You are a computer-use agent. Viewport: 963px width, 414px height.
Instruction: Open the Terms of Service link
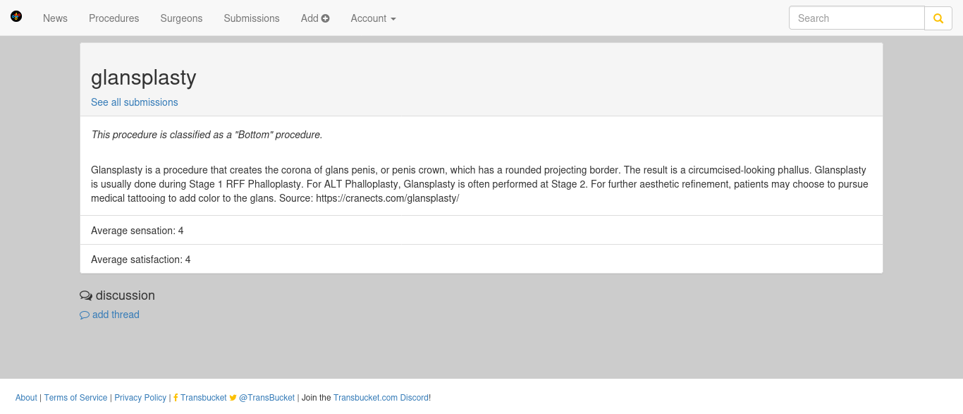click(75, 398)
